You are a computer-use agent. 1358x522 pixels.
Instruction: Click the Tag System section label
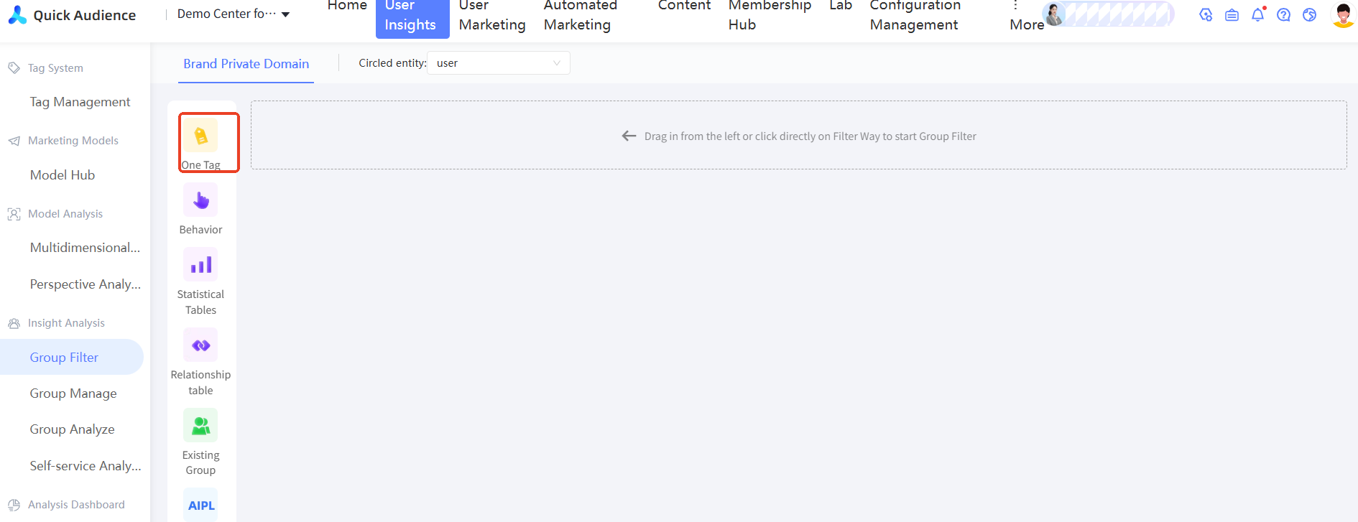55,68
